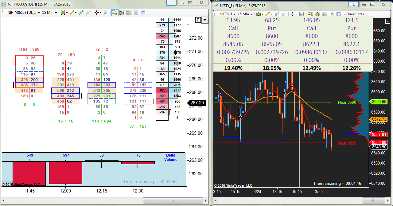This screenshot has height=206, width=393.
Task: Click F button on NIFTY_I chart
Action: click(388, 21)
